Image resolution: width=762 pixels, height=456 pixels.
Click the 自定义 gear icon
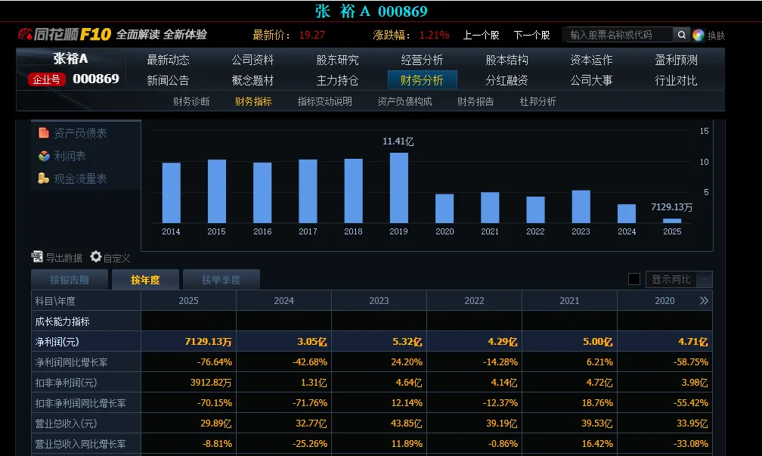coord(96,256)
